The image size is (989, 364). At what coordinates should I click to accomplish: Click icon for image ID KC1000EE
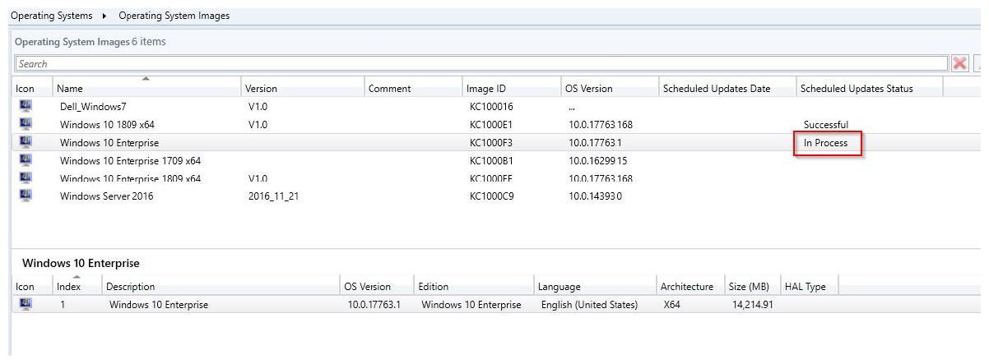coord(26,177)
